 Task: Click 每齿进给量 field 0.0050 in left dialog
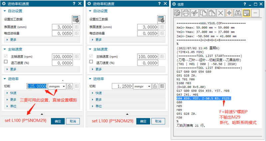pyautogui.click(x=62, y=33)
